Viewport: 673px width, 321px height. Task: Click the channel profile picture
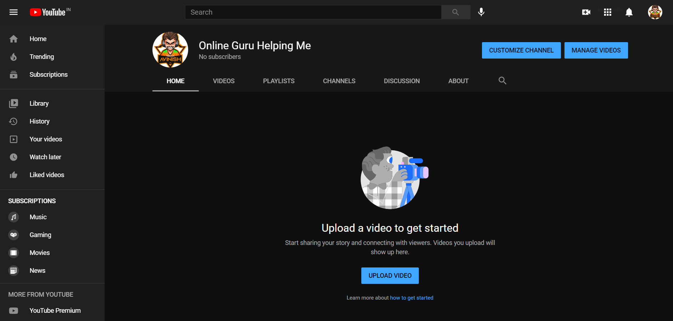click(170, 50)
